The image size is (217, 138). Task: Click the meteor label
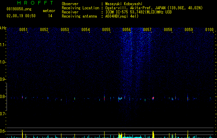pyautogui.click(x=49, y=11)
